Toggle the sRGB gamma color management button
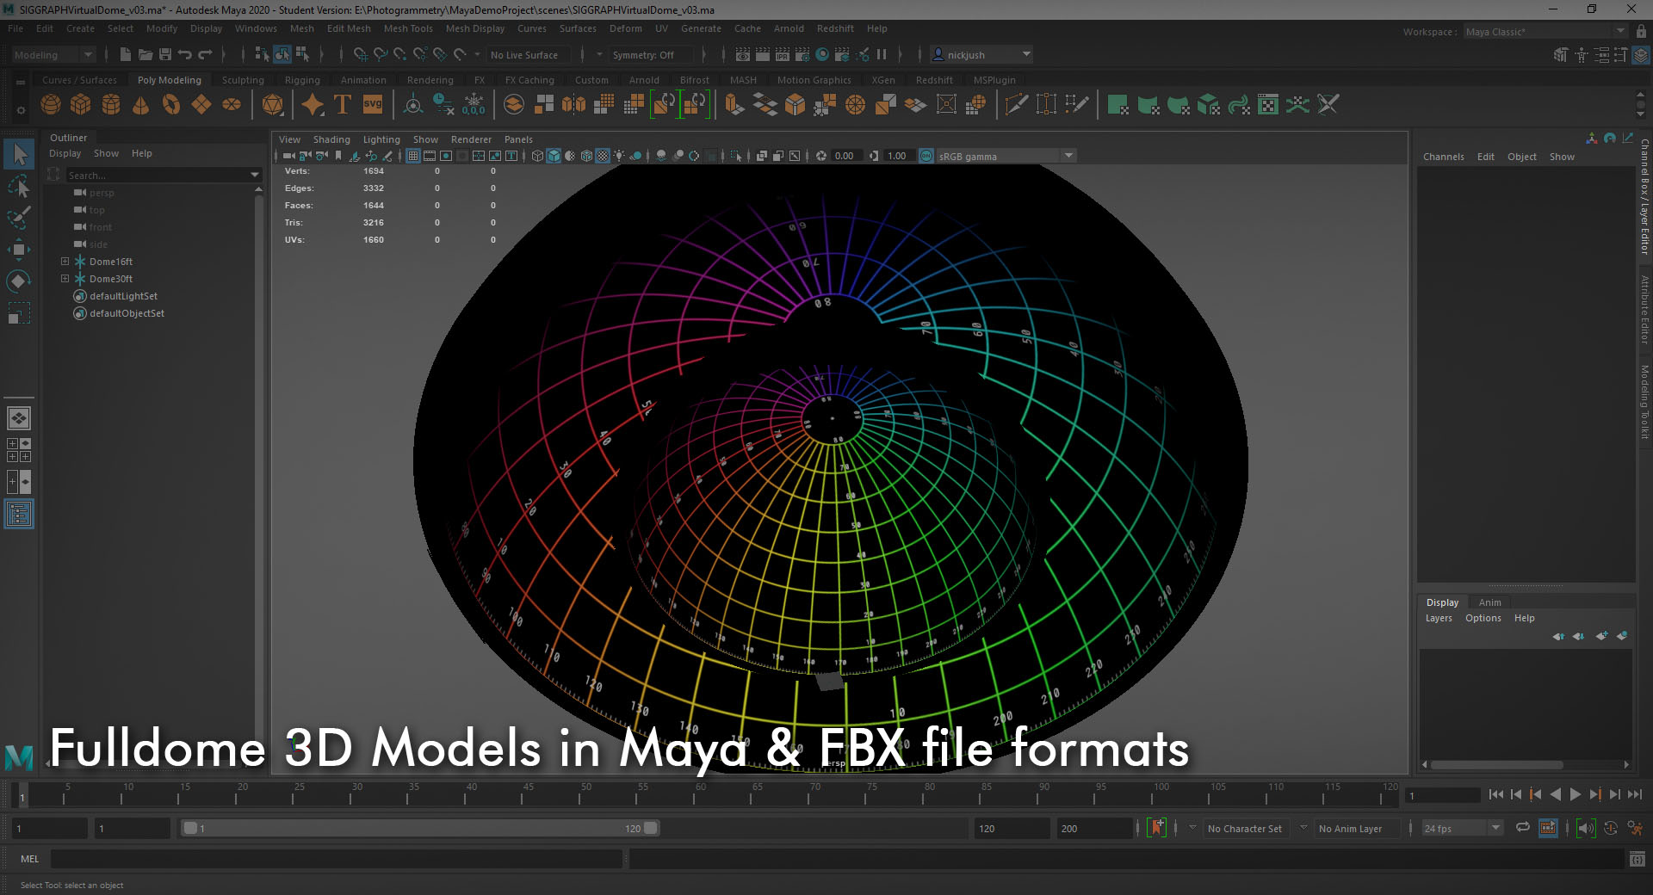 pyautogui.click(x=926, y=156)
